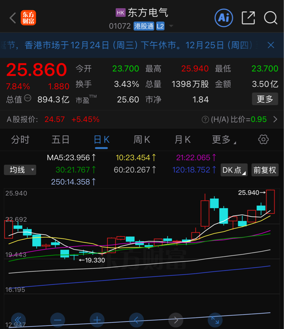Tap the back arrow icon
Viewport: 284px width, 329px height.
pos(13,18)
